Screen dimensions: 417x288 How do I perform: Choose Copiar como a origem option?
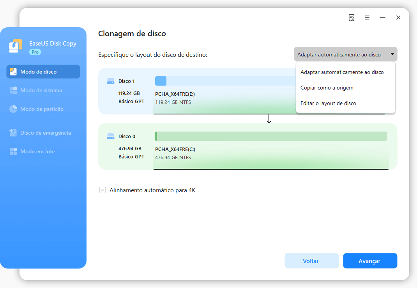[327, 88]
